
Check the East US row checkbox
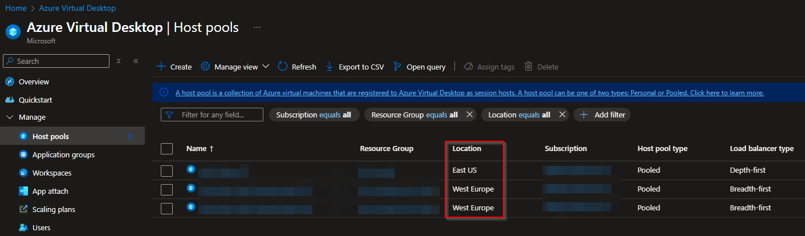[166, 170]
